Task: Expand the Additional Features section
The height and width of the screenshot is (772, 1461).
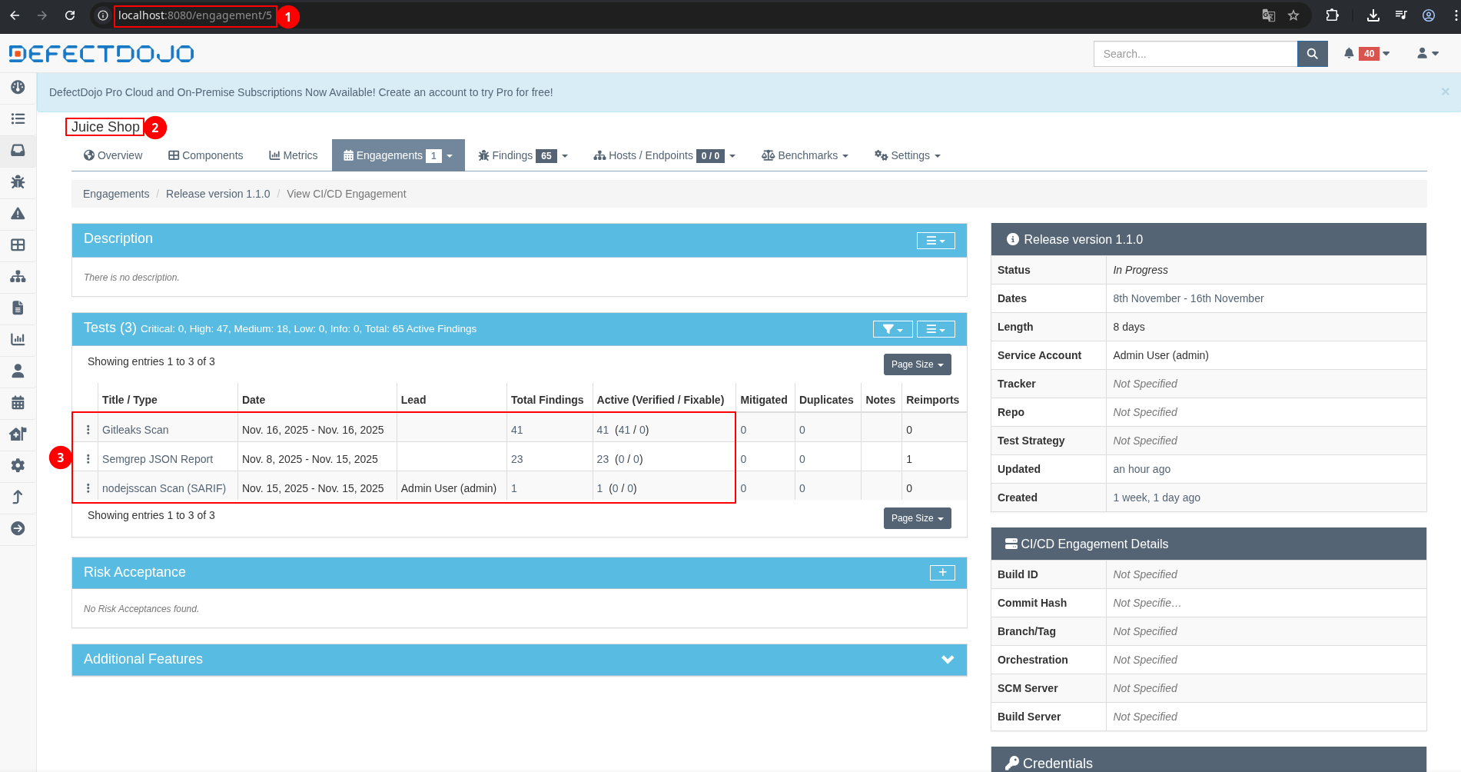Action: [x=948, y=660]
